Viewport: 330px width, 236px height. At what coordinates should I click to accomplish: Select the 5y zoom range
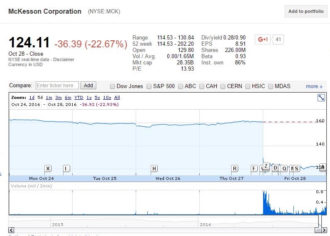(x=97, y=98)
